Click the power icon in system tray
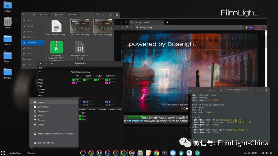The width and height of the screenshot is (278, 156). point(271,153)
